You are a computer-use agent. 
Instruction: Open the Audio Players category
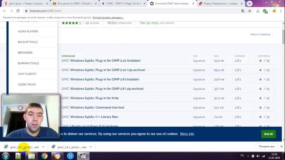point(28,32)
